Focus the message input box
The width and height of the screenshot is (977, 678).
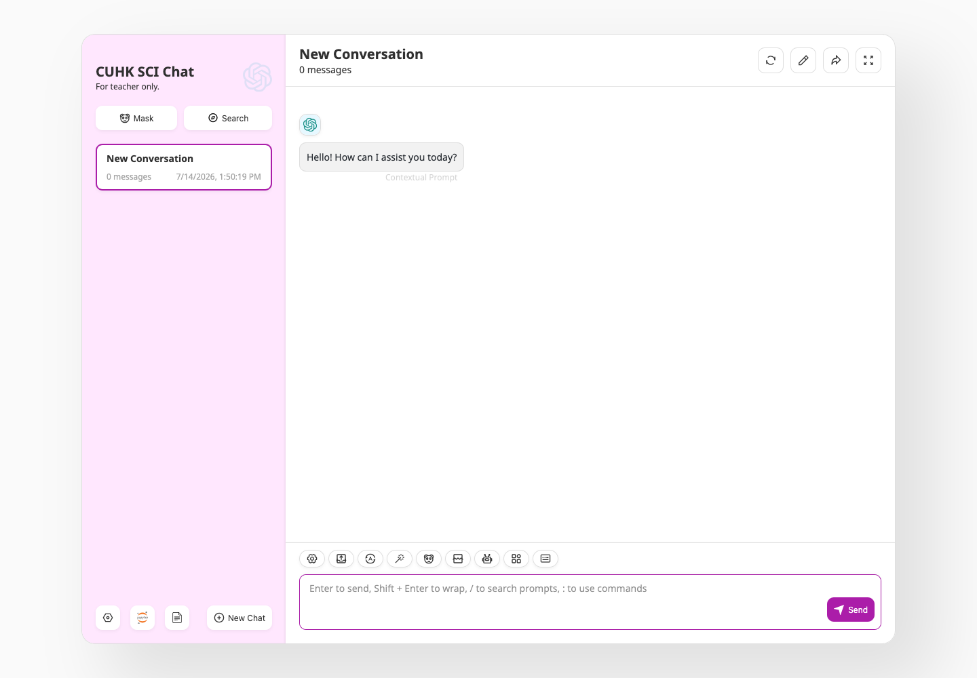coord(590,602)
